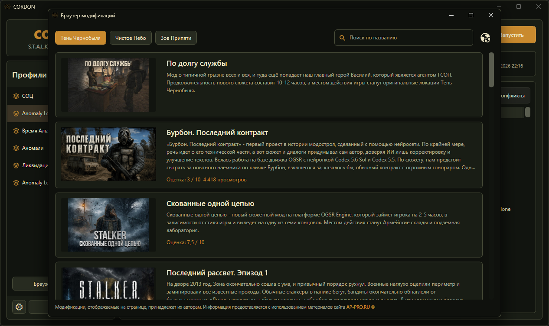549x326 pixels.
Task: Open the Скованные одной цепью thumbnail
Action: (108, 225)
